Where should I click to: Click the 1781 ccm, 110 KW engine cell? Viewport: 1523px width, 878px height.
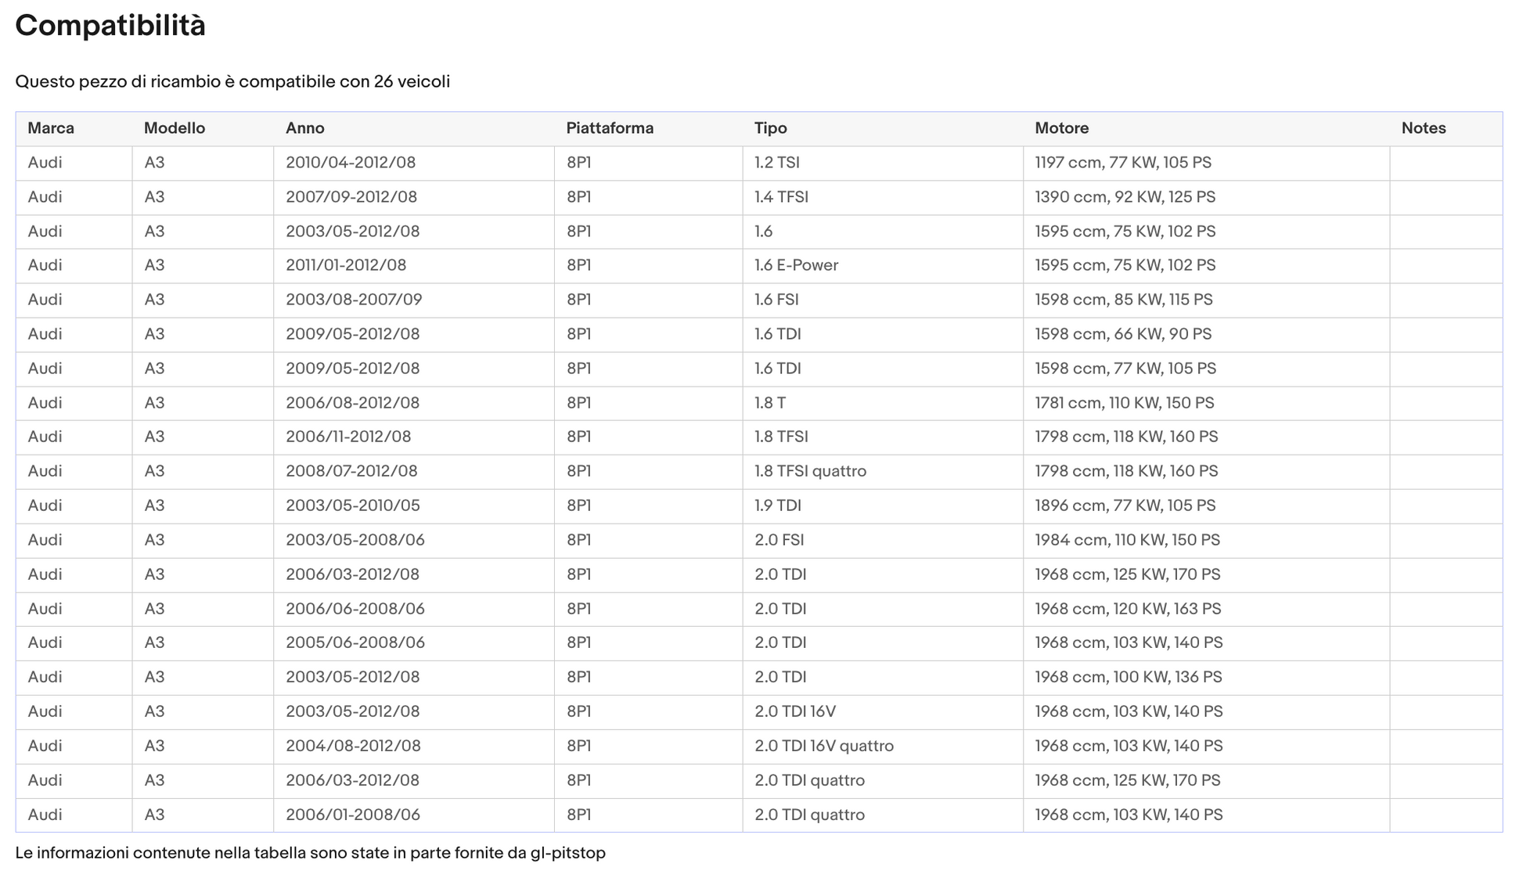1124,403
